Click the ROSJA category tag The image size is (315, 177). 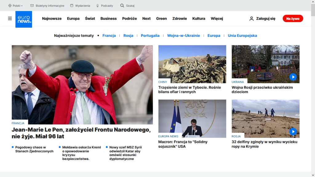click(x=236, y=136)
